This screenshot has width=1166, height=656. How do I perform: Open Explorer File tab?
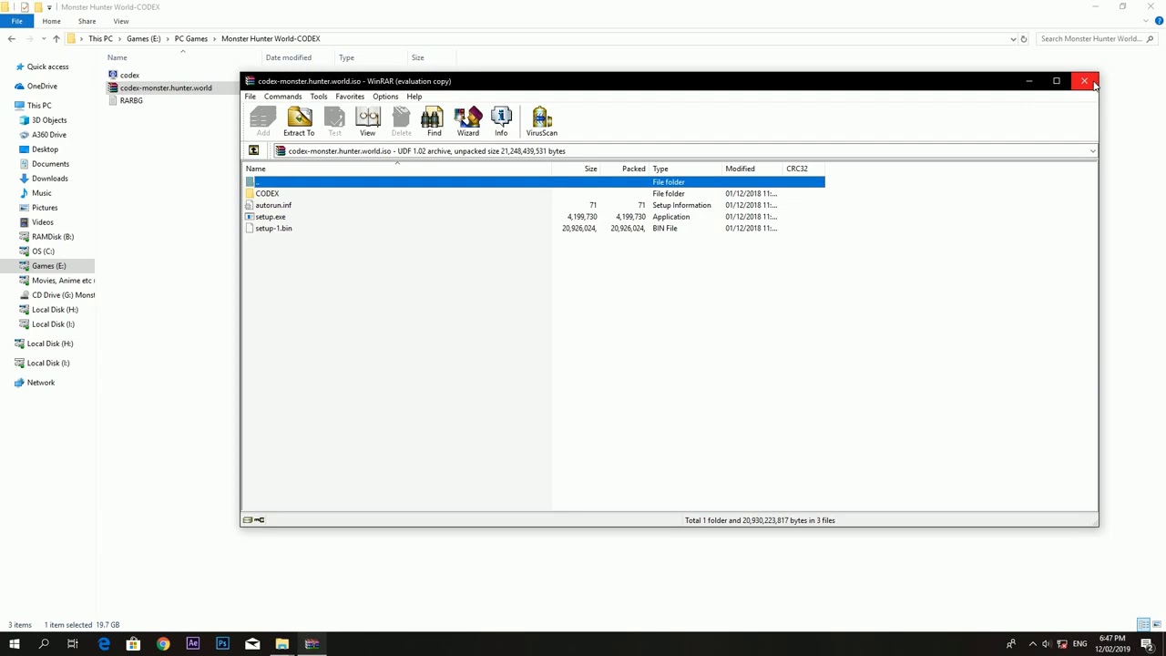(x=17, y=21)
